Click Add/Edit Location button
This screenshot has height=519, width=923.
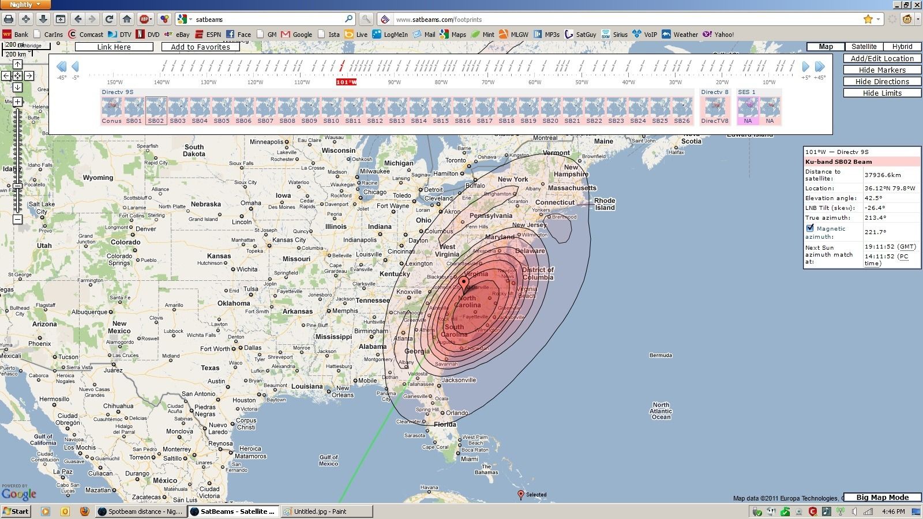pyautogui.click(x=882, y=58)
